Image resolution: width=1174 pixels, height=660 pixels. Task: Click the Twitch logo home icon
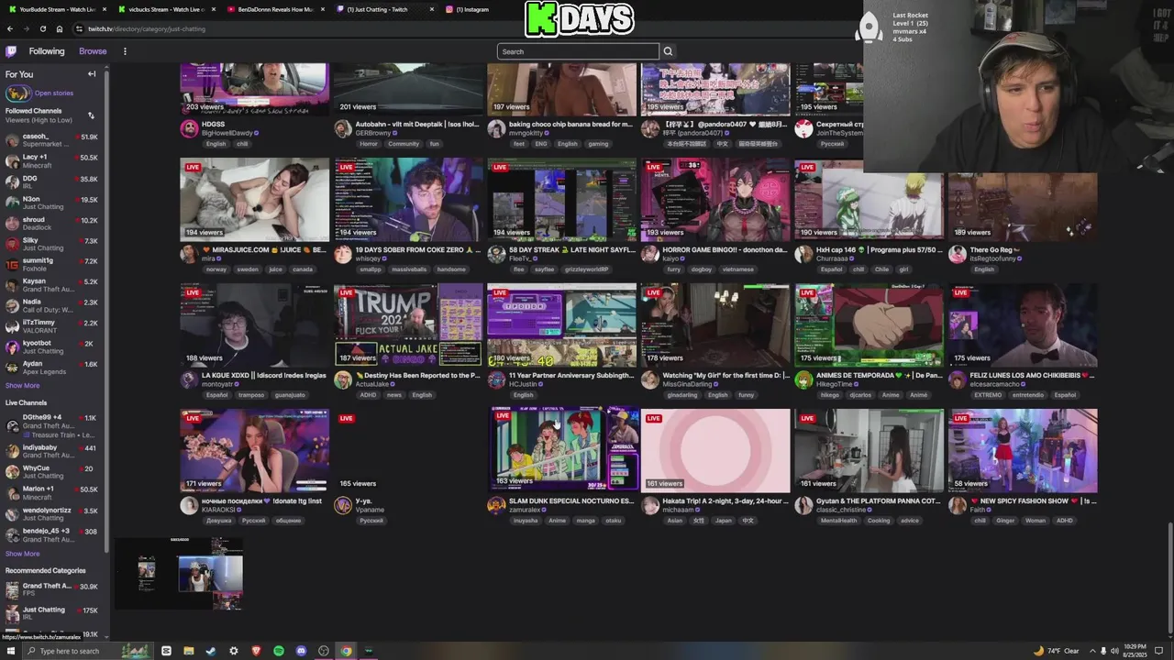point(11,51)
